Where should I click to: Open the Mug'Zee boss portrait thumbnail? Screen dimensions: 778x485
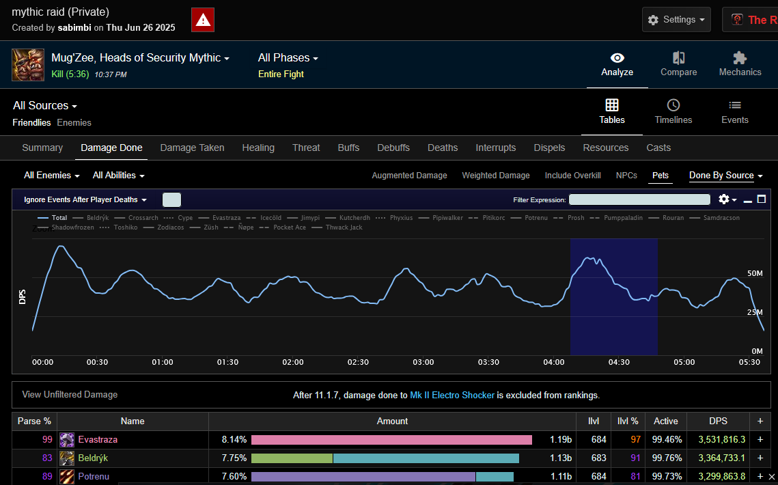[x=28, y=64]
